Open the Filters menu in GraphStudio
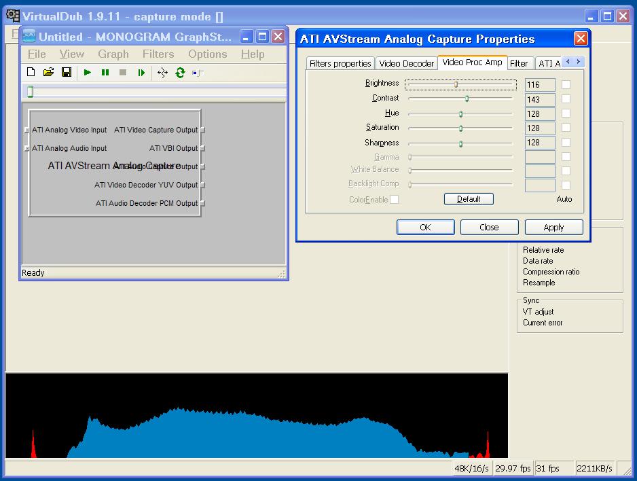Screen dimensions: 637x481 click(x=158, y=54)
